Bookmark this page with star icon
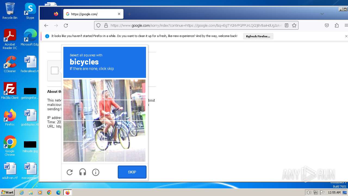 [x=294, y=25]
